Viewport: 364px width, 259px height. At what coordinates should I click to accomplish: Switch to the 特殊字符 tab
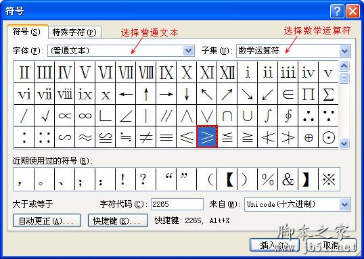74,32
